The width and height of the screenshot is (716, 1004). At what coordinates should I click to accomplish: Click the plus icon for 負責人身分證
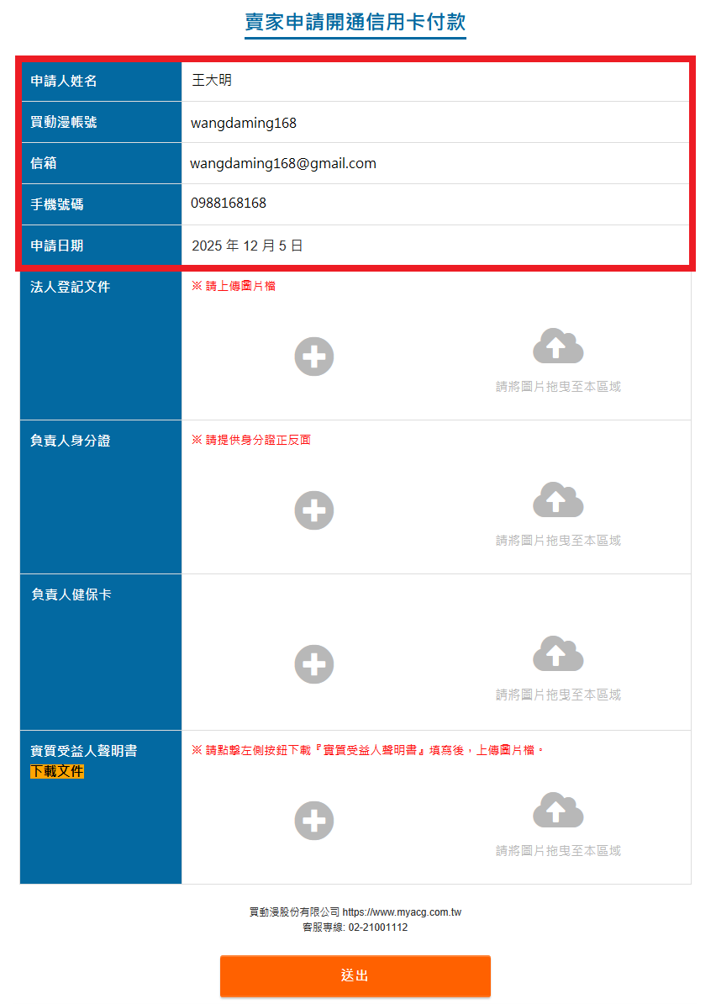pos(314,510)
